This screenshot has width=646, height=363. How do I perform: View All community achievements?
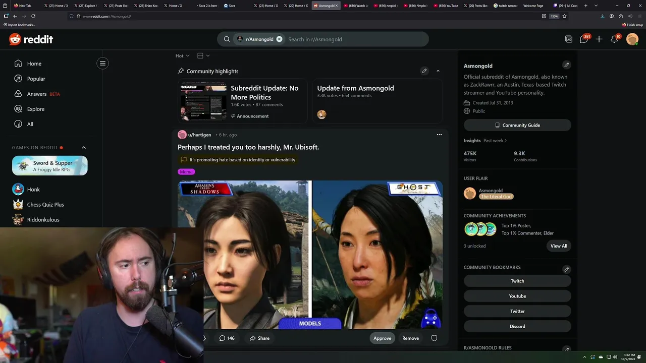click(x=559, y=246)
